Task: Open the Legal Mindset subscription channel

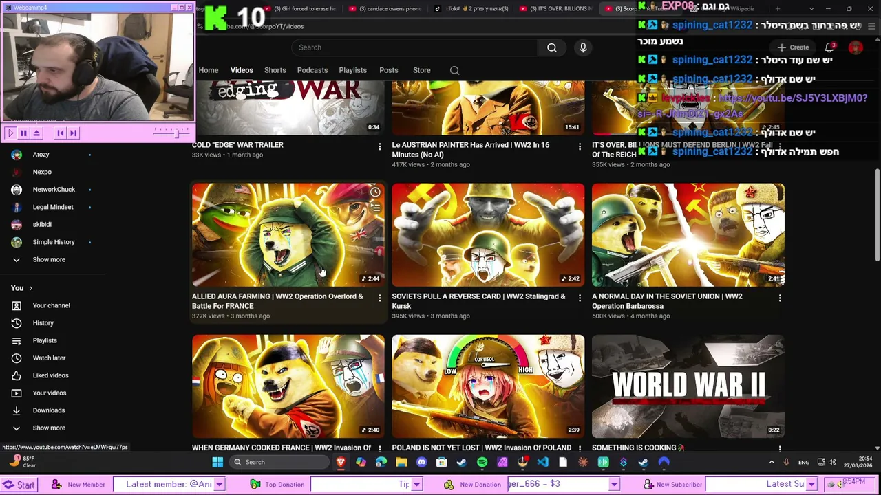Action: pyautogui.click(x=53, y=207)
